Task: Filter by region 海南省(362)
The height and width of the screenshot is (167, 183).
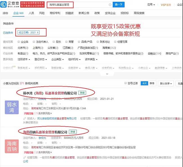Action: click(x=109, y=48)
